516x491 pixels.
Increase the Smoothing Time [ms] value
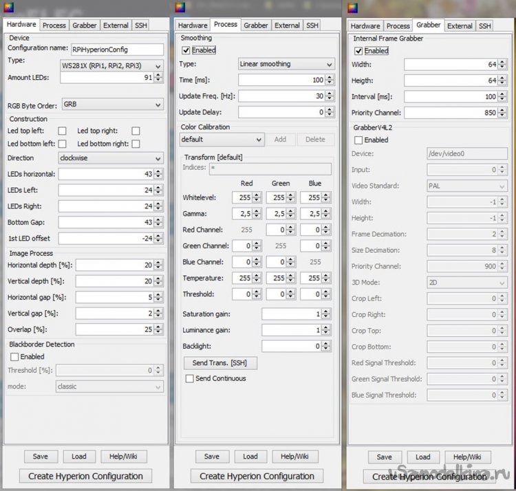tap(330, 78)
